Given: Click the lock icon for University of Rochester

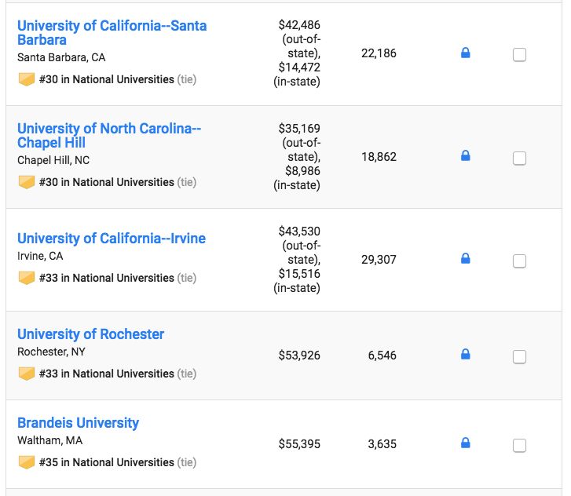Looking at the screenshot, I should tap(465, 355).
